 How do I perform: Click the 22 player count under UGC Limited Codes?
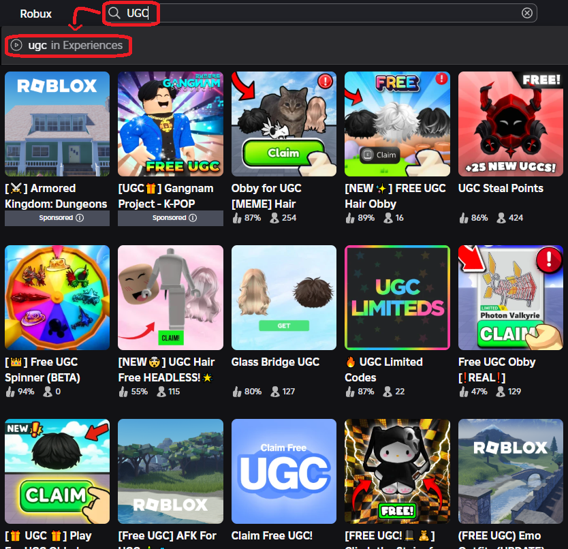click(400, 392)
